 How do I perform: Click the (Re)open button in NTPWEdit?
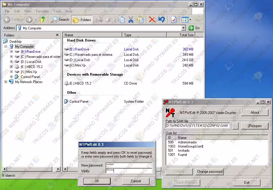255,126
